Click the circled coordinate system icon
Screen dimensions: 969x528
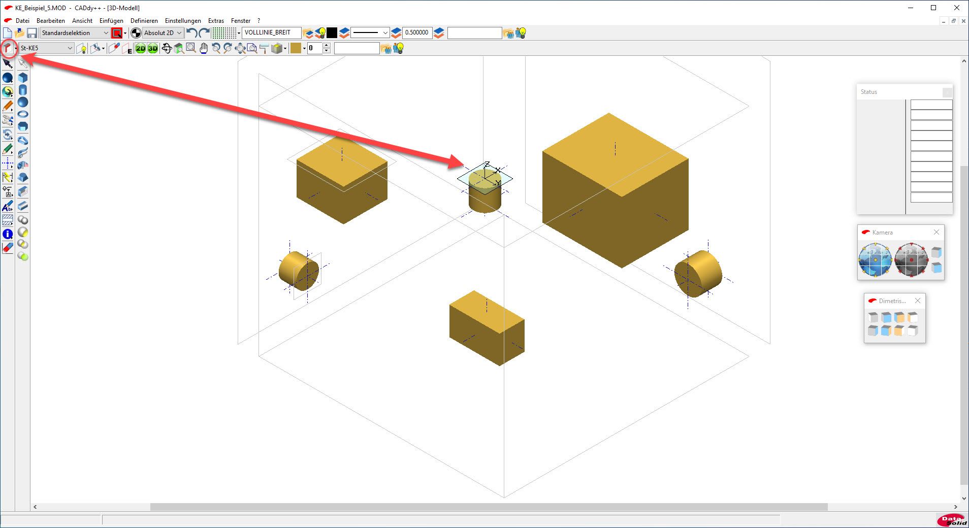click(8, 48)
